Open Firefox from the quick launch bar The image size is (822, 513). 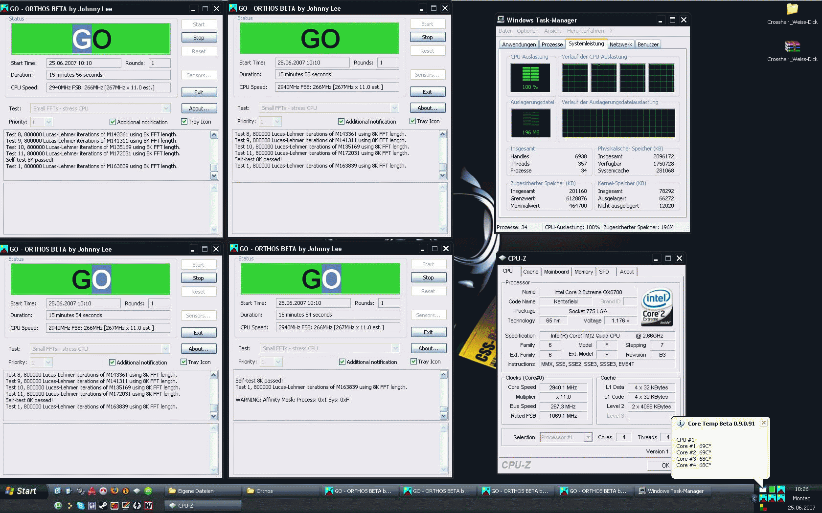pos(114,491)
